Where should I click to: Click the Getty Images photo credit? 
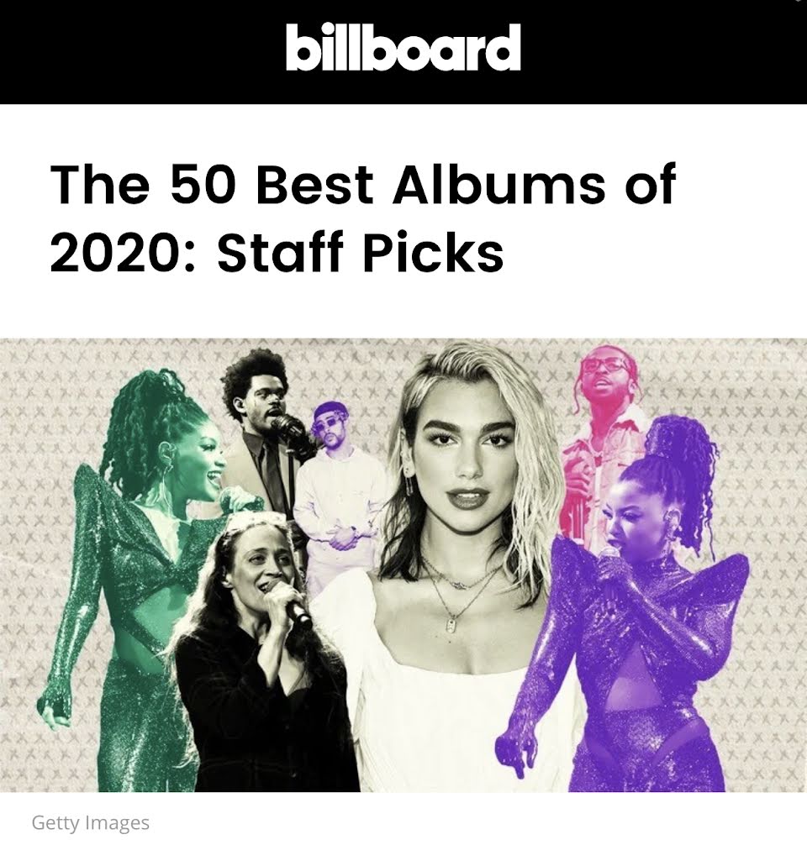91,823
